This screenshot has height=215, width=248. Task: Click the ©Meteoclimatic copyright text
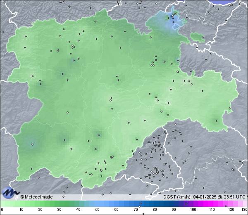[x=36, y=197]
